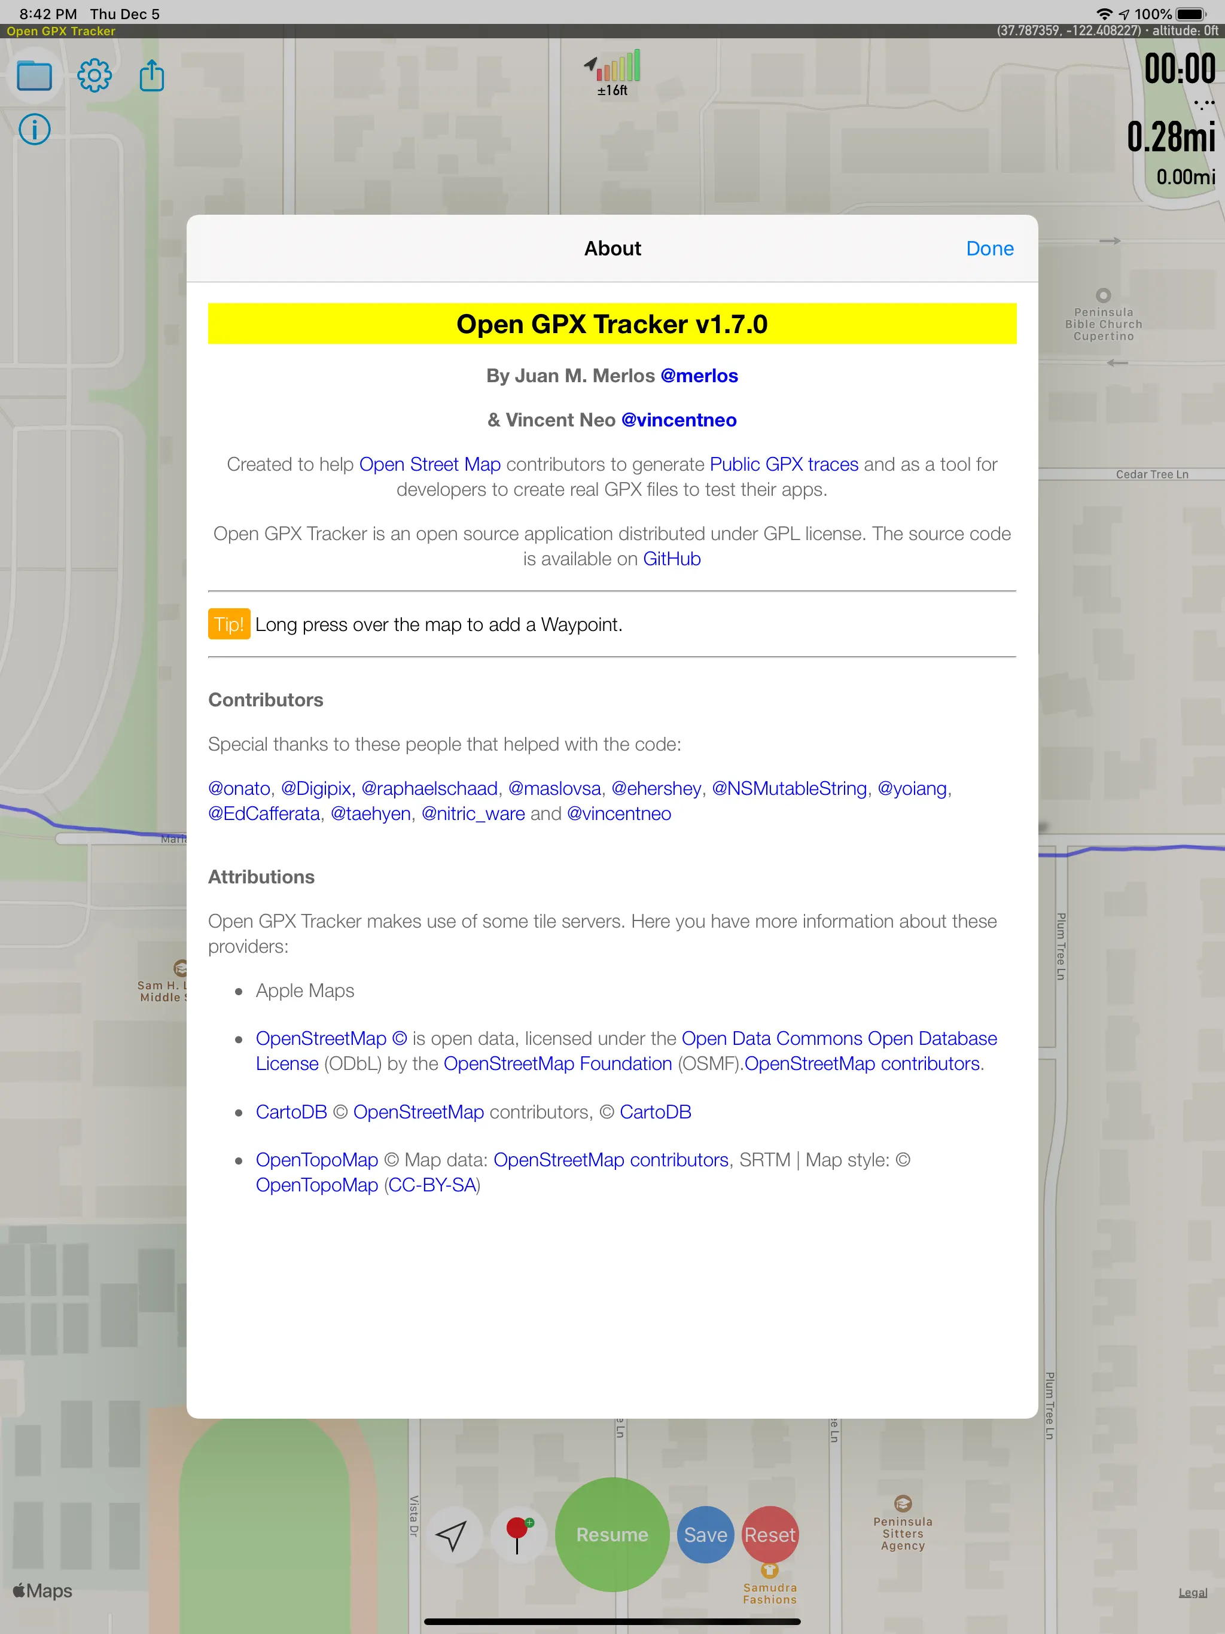Viewport: 1225px width, 1634px height.
Task: Open the Public GPX traces link
Action: pos(783,465)
